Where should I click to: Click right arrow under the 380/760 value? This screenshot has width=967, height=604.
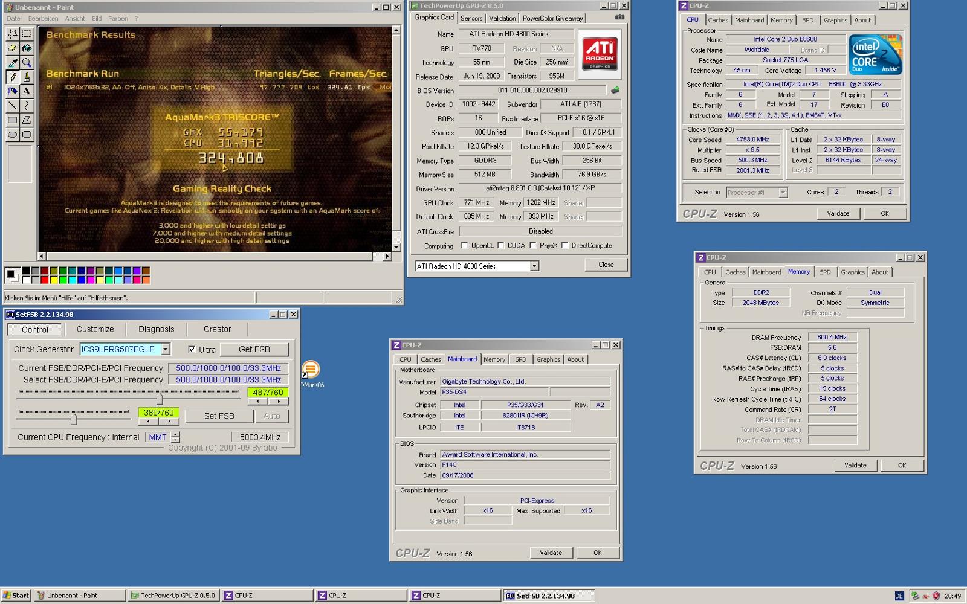[x=169, y=422]
